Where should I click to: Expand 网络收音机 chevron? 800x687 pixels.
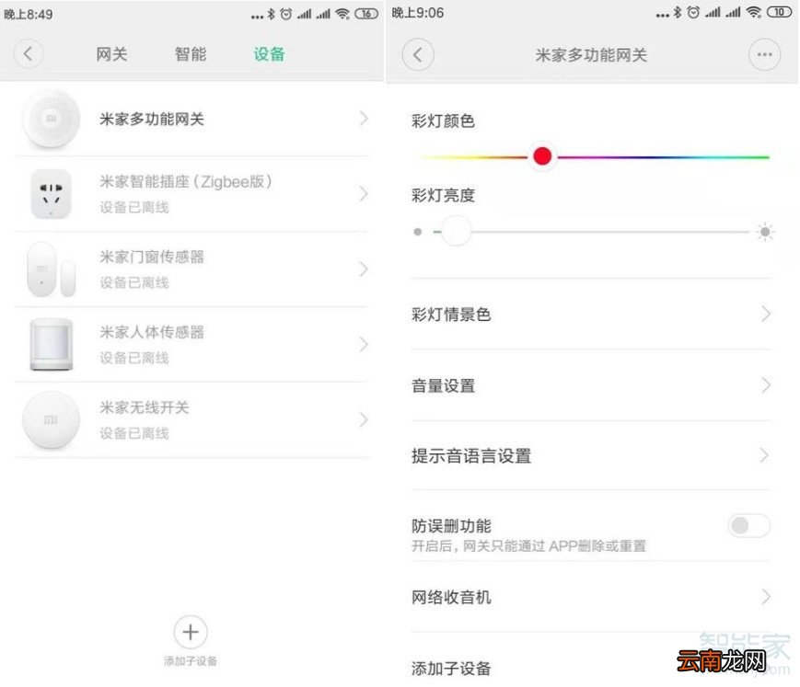765,596
